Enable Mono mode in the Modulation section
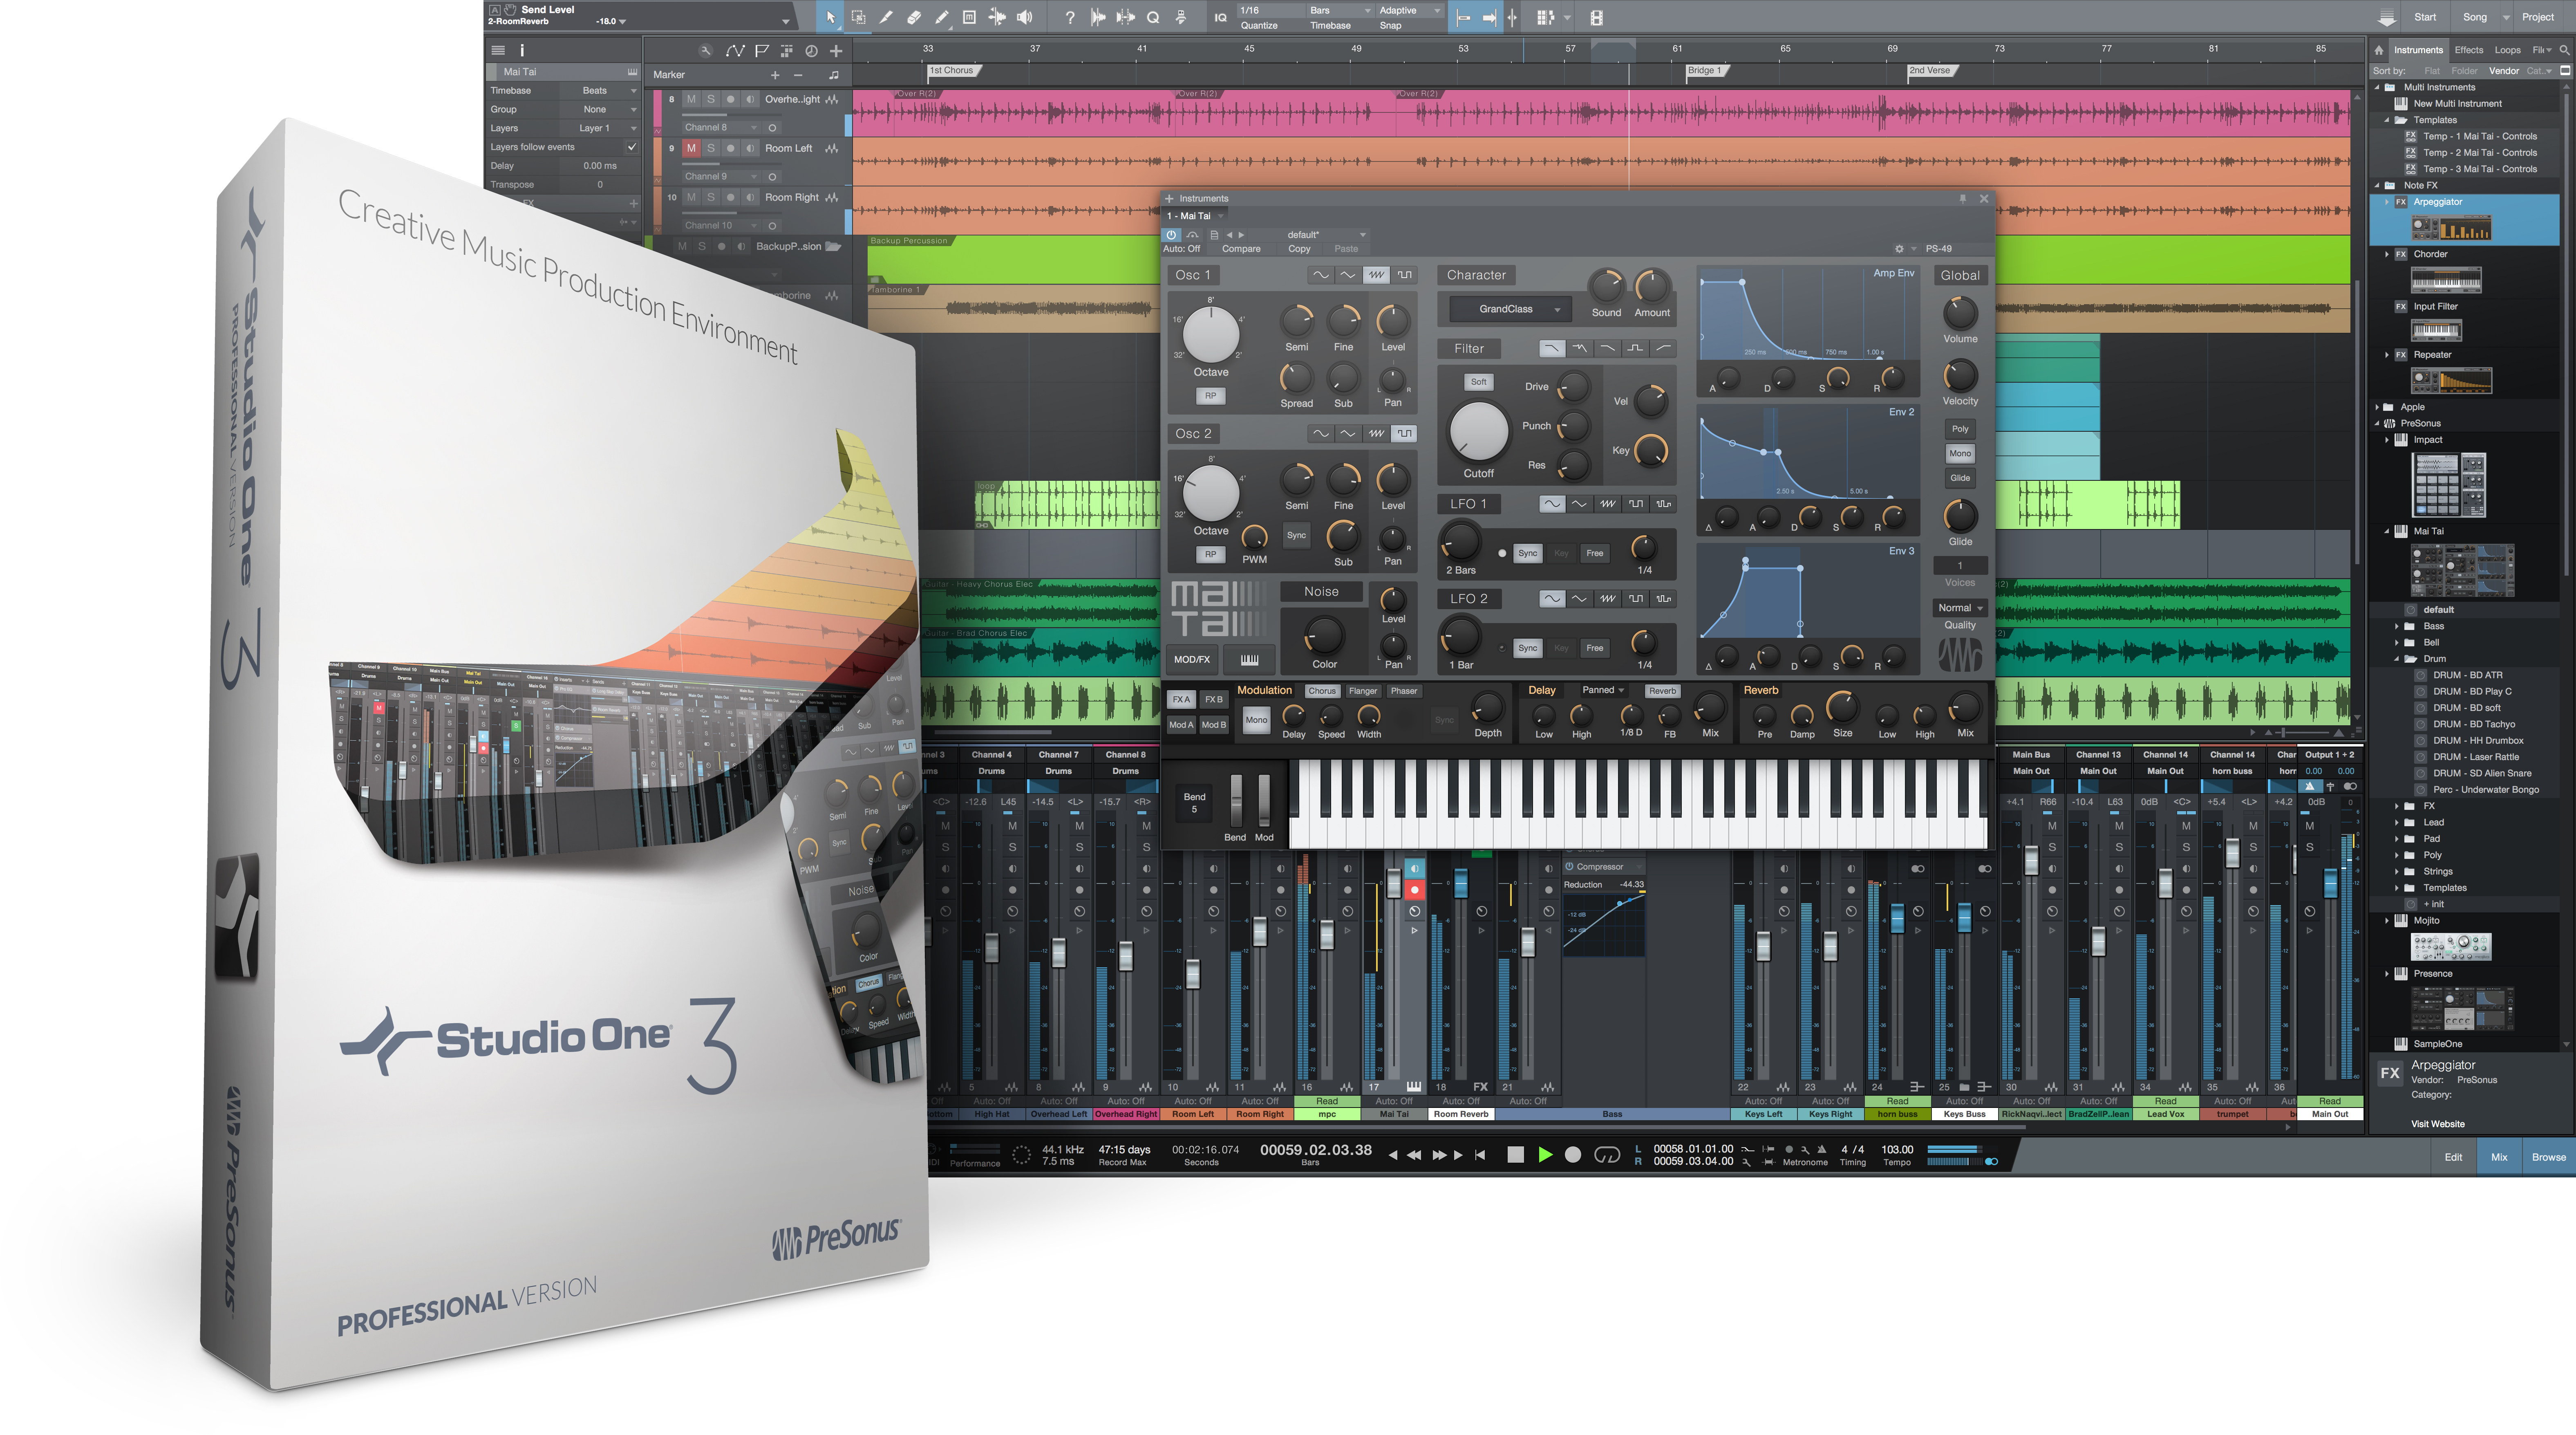 (1255, 720)
